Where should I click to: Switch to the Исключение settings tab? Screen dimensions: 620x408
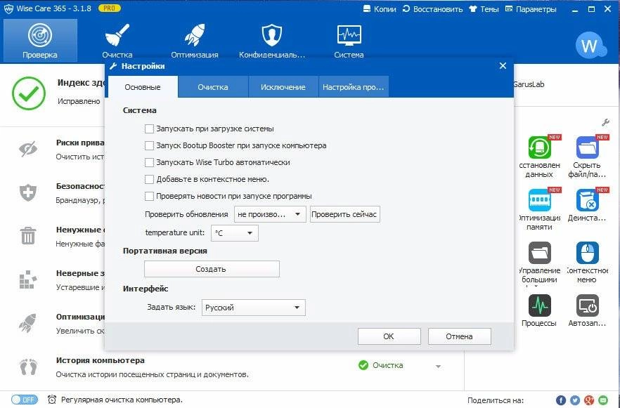point(283,87)
